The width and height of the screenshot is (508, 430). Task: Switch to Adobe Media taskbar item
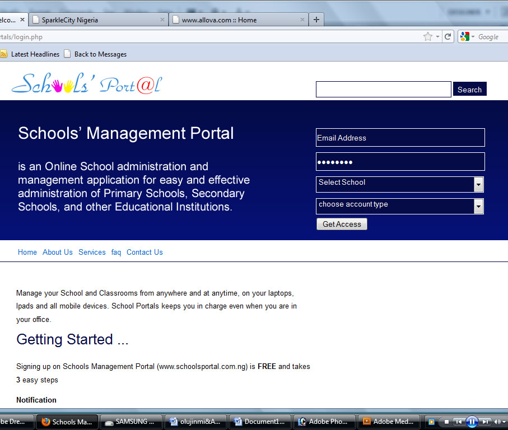(389, 422)
